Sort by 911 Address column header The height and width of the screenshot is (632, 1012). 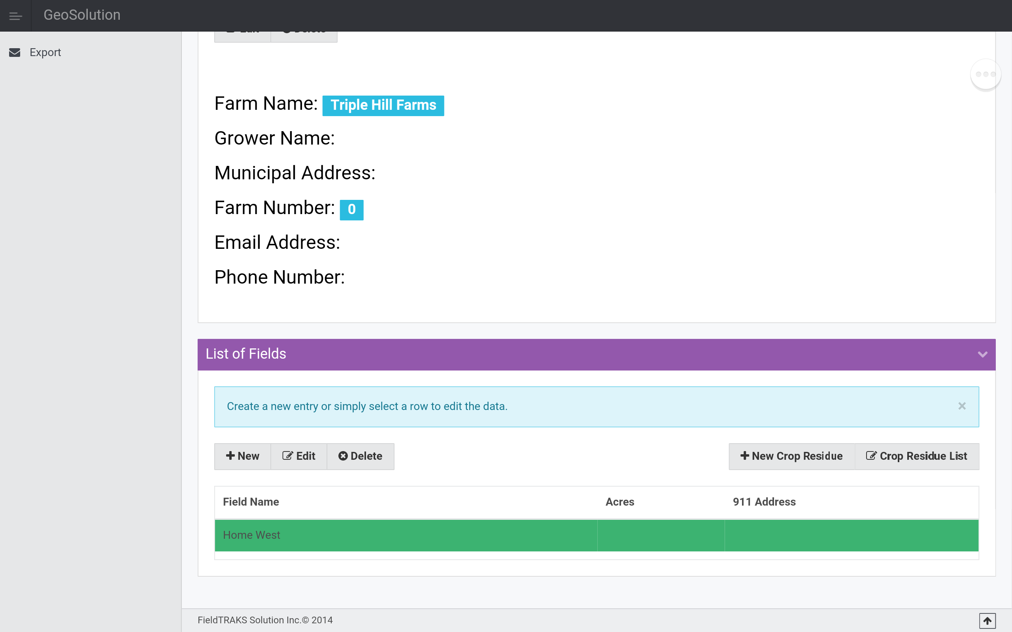click(x=764, y=502)
